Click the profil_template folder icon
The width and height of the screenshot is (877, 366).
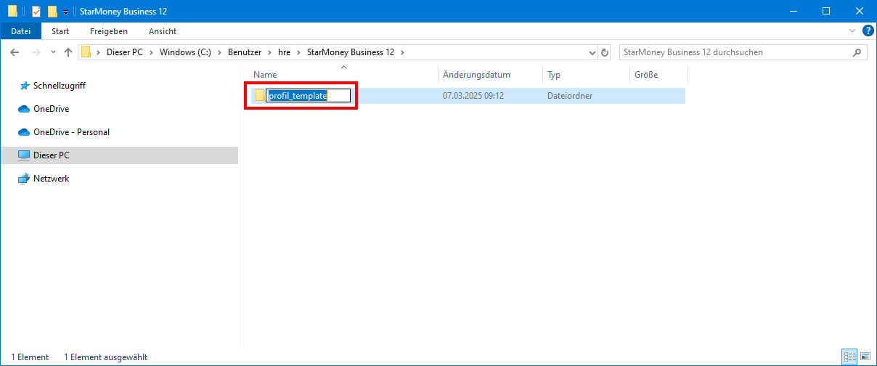tap(259, 95)
